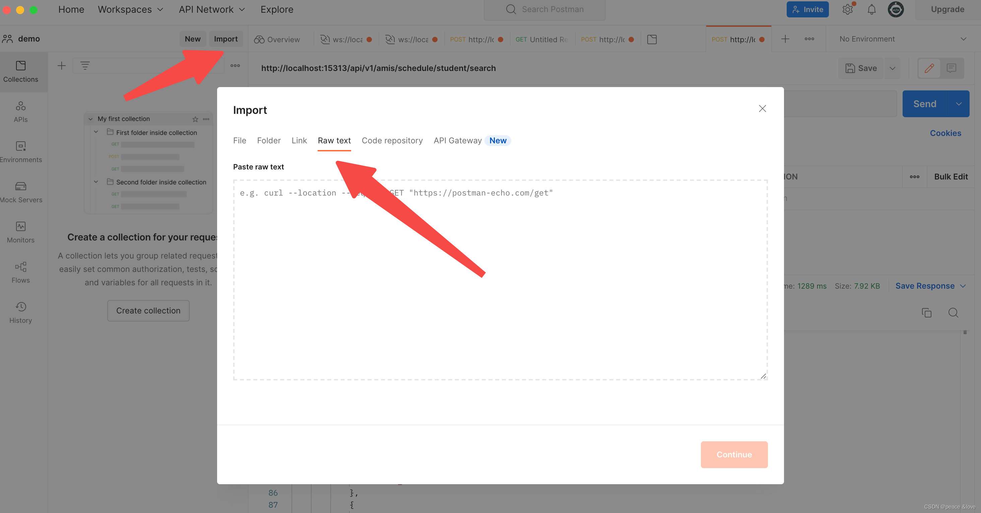The width and height of the screenshot is (981, 513).
Task: Star My first collection
Action: point(195,119)
